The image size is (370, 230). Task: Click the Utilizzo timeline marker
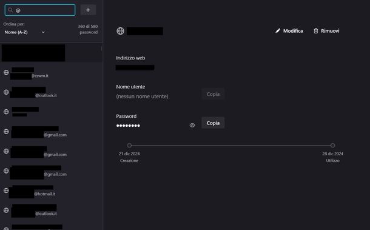click(x=333, y=145)
